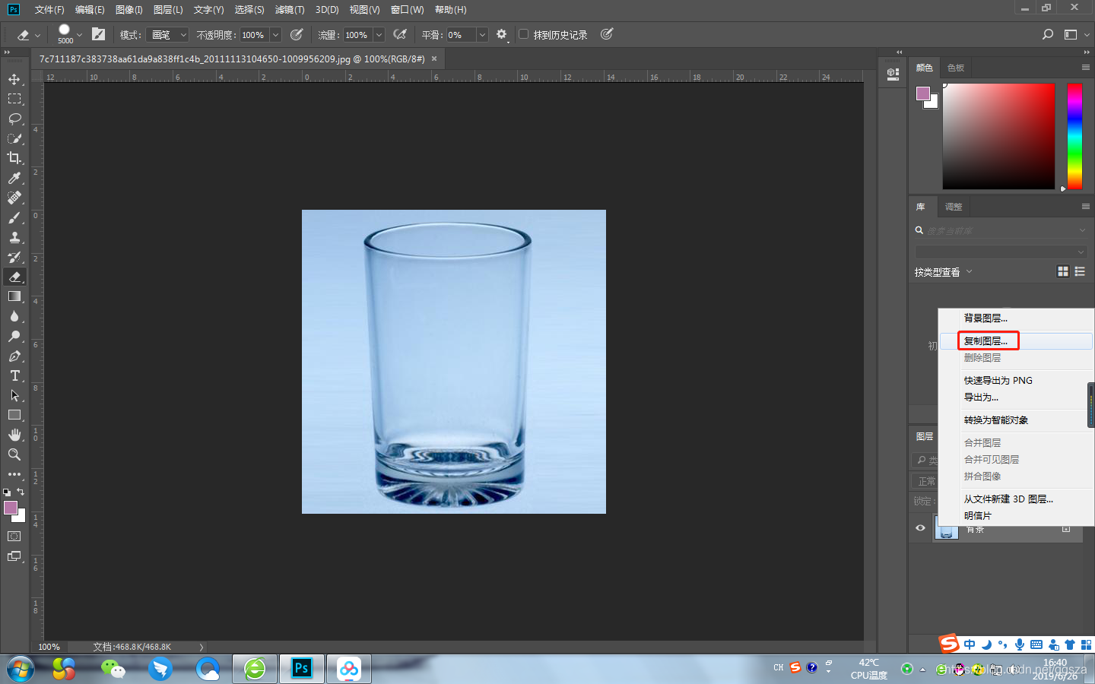This screenshot has width=1095, height=684.
Task: Swap foreground and background colors
Action: tap(21, 492)
